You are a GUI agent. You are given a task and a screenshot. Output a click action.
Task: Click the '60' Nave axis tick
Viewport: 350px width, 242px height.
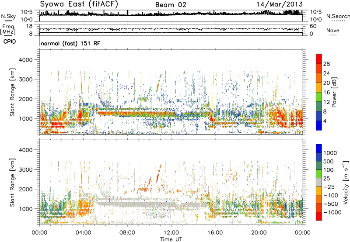(x=313, y=26)
